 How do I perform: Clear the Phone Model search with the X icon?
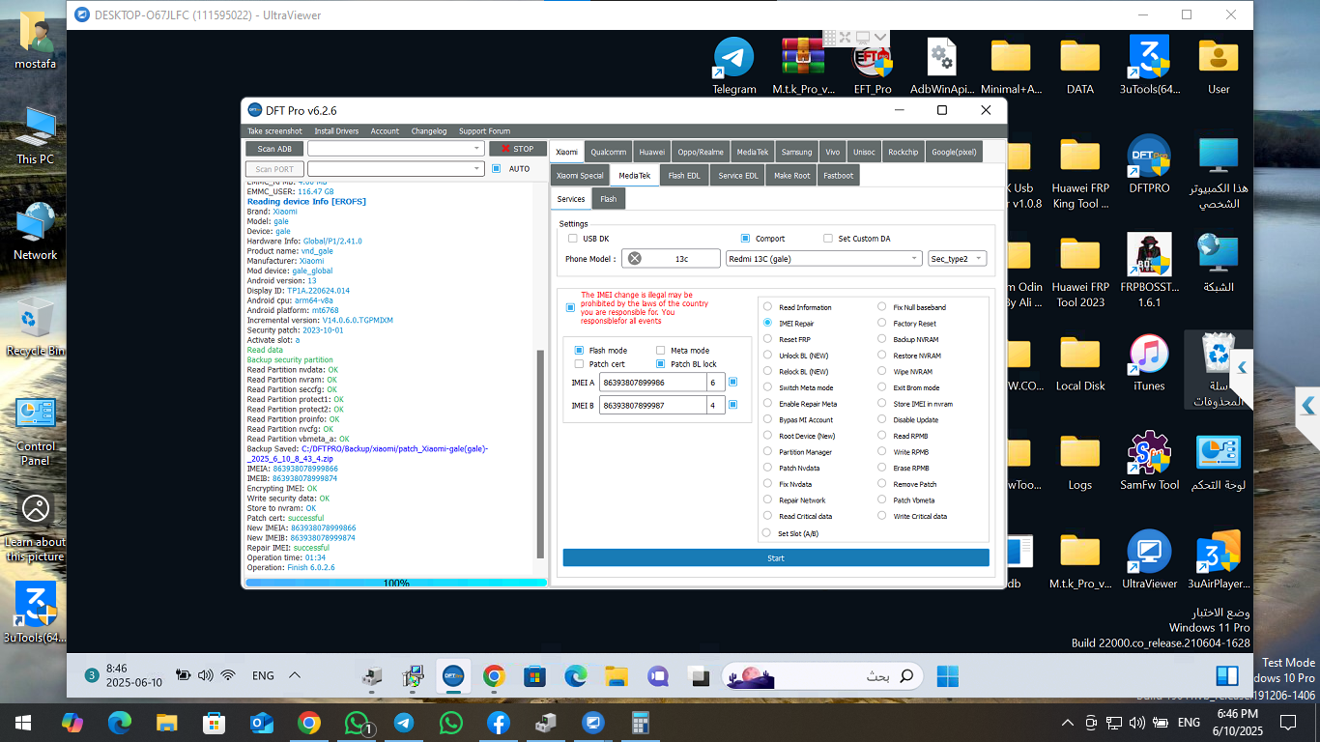pos(634,258)
